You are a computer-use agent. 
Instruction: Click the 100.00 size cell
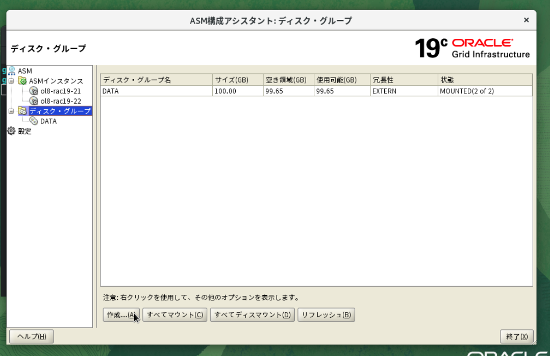tap(238, 91)
